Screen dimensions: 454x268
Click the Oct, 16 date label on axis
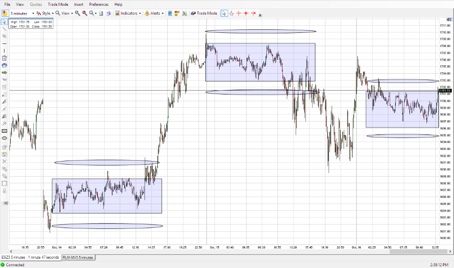(356, 248)
